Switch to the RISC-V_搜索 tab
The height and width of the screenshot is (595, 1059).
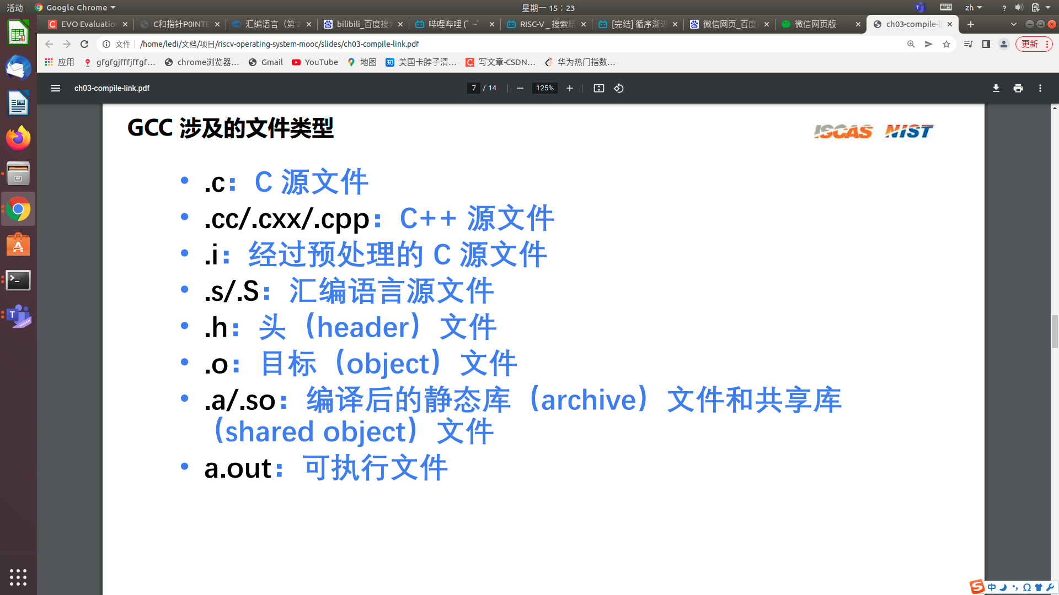[547, 24]
